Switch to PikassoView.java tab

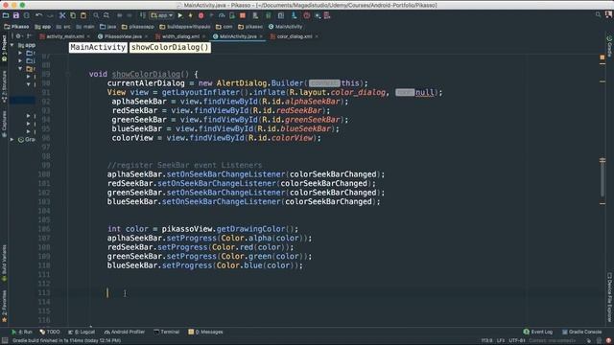click(x=123, y=36)
